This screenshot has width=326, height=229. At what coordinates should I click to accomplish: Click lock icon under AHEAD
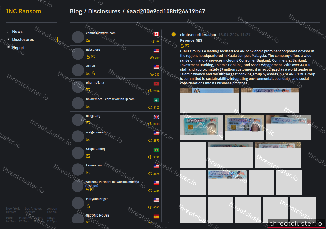point(93,73)
